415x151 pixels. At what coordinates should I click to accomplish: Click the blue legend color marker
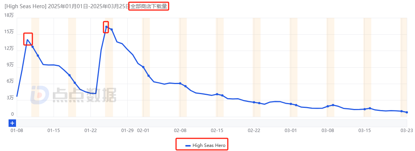pyautogui.click(x=188, y=145)
